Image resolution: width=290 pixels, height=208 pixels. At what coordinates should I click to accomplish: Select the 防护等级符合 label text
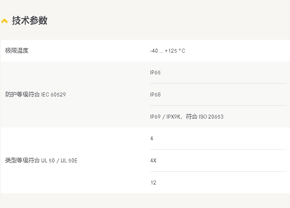click(23, 94)
